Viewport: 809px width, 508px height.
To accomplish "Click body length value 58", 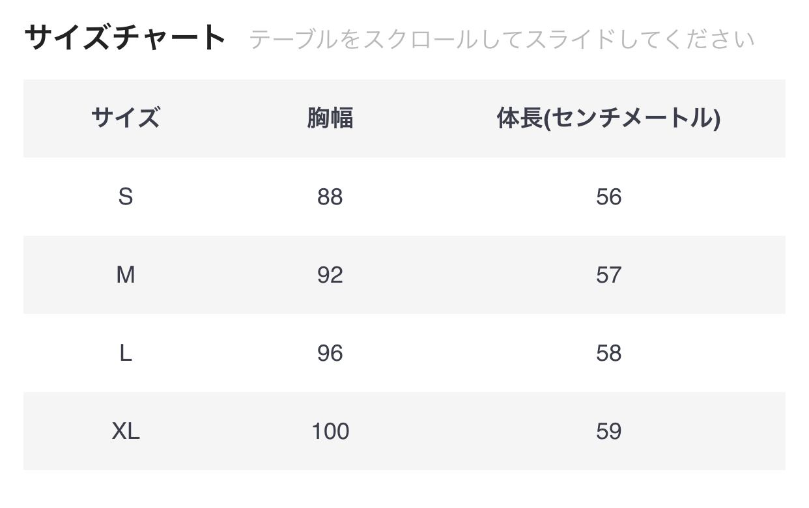I will coord(608,353).
